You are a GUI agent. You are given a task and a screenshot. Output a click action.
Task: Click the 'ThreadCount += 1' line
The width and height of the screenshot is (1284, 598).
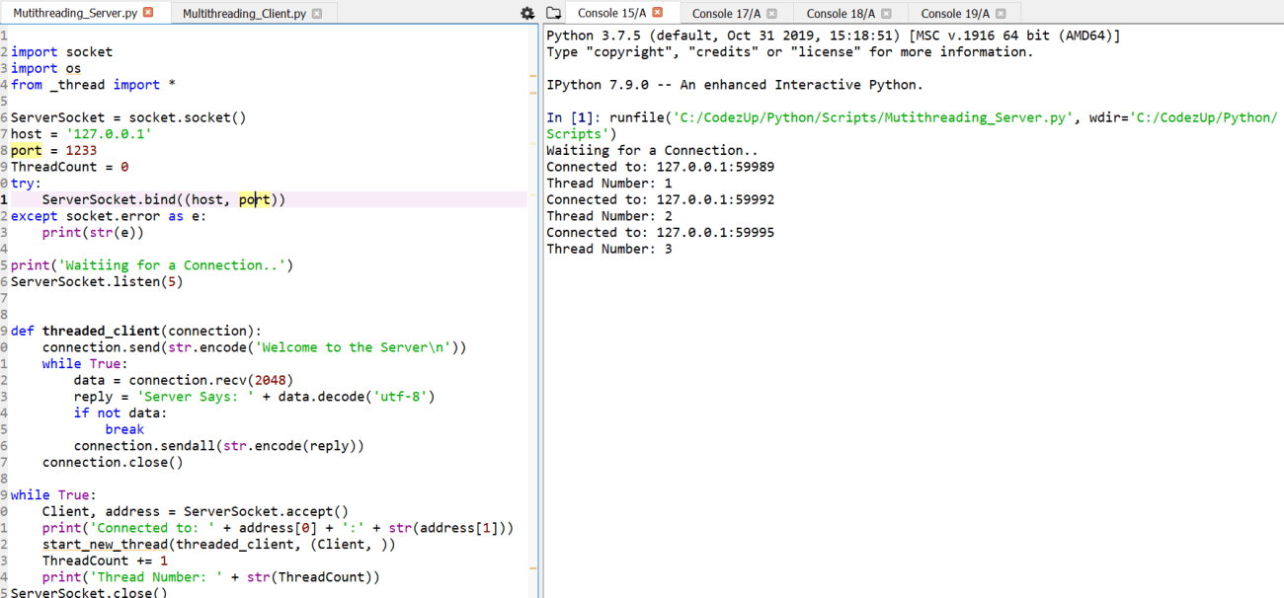105,561
